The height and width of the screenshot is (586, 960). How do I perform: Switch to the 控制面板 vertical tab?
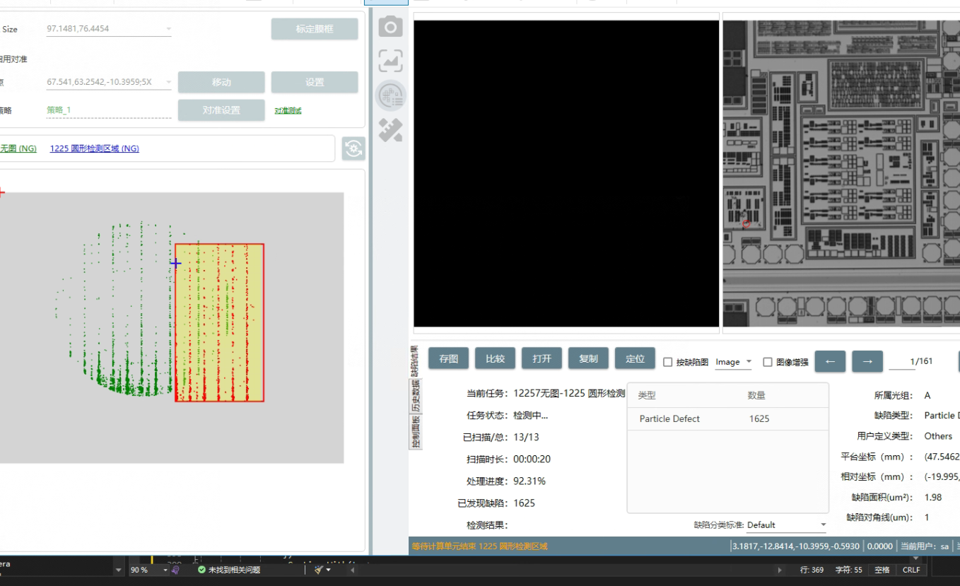tap(416, 432)
